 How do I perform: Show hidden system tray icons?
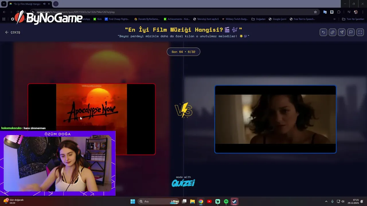(x=326, y=201)
